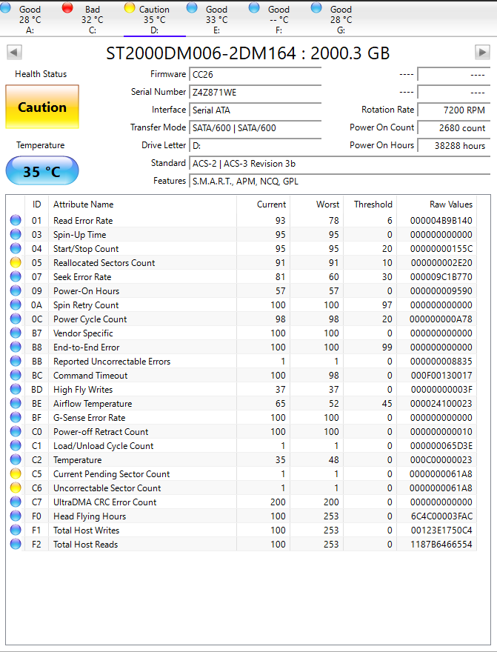Click status icon of Total Host Writes

(x=16, y=530)
